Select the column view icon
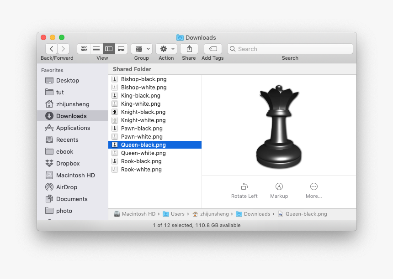The height and width of the screenshot is (279, 393). (x=108, y=49)
